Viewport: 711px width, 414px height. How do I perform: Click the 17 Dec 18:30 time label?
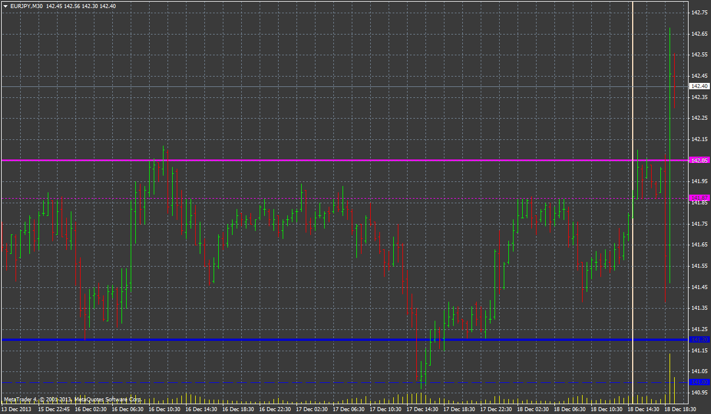(x=459, y=409)
